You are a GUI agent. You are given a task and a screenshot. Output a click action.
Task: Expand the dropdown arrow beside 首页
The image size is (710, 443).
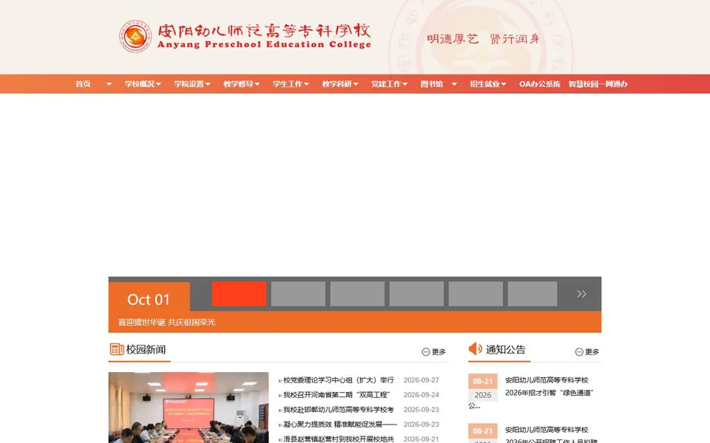click(x=109, y=84)
